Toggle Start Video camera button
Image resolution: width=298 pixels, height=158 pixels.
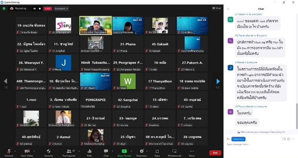coord(27,151)
